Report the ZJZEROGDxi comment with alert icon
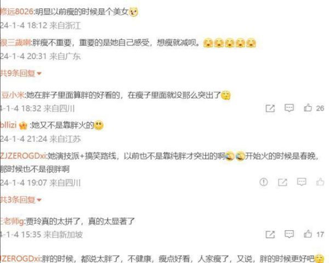Screen dimensions: 329x263 click(264, 182)
